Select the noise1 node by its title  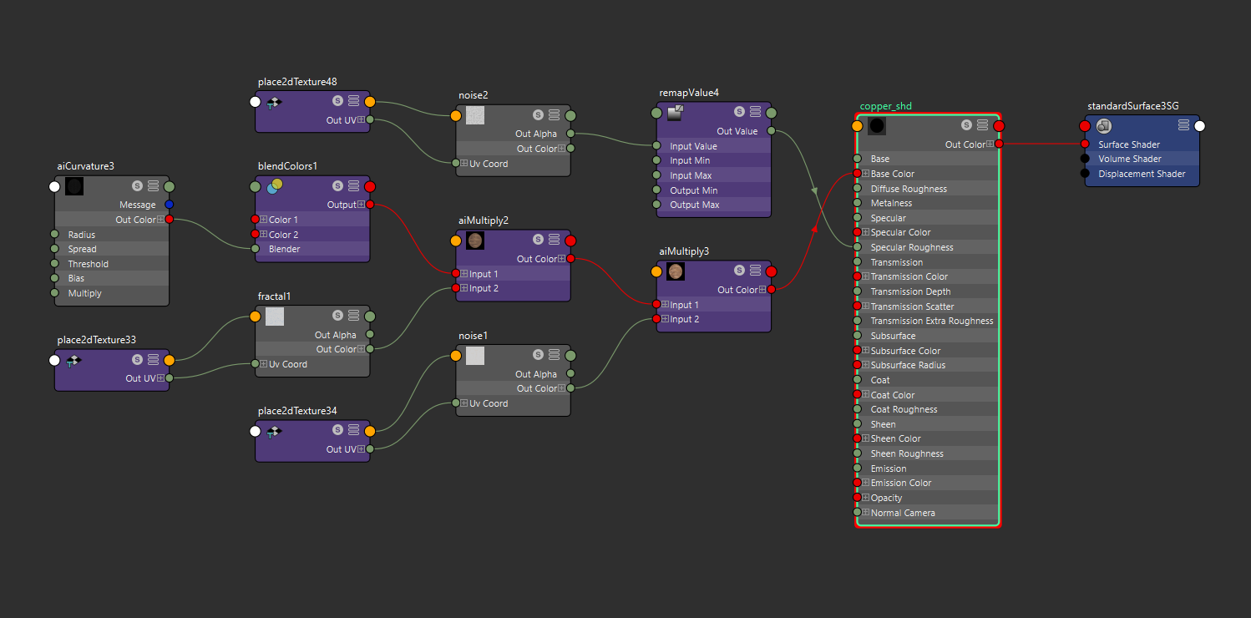click(473, 335)
